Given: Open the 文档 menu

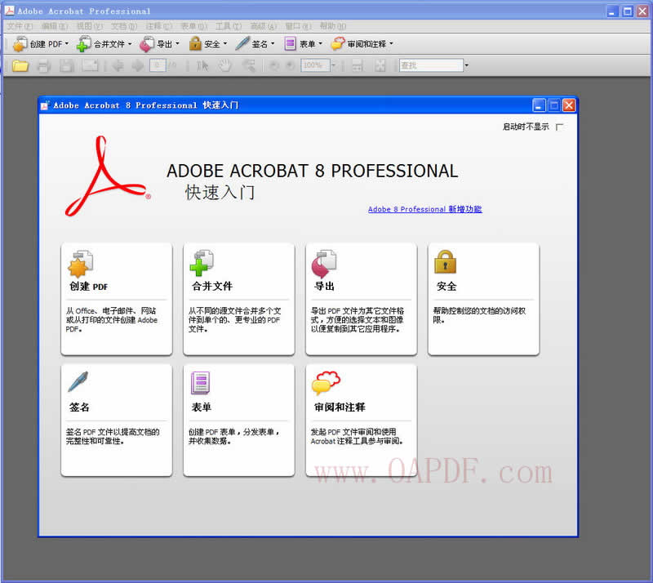Looking at the screenshot, I should (x=124, y=26).
